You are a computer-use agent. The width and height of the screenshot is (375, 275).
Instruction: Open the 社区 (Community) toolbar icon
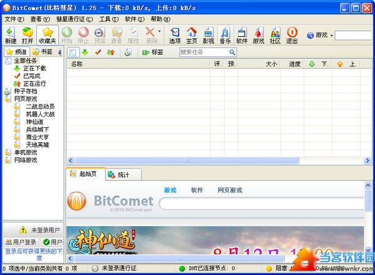275,35
